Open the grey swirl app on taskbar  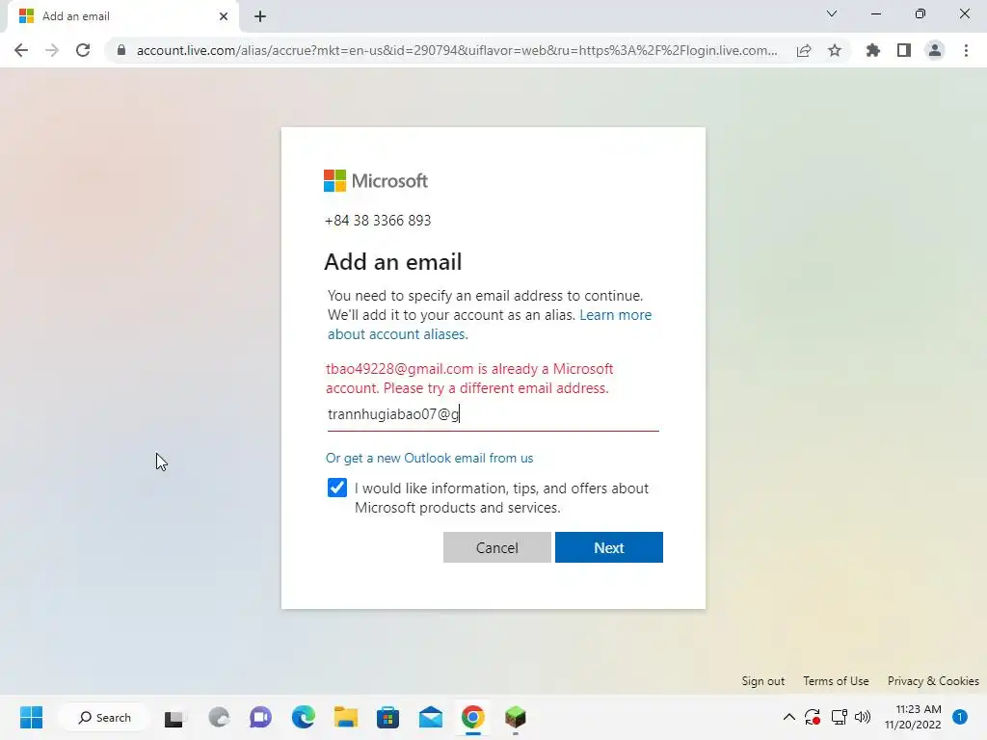(219, 717)
